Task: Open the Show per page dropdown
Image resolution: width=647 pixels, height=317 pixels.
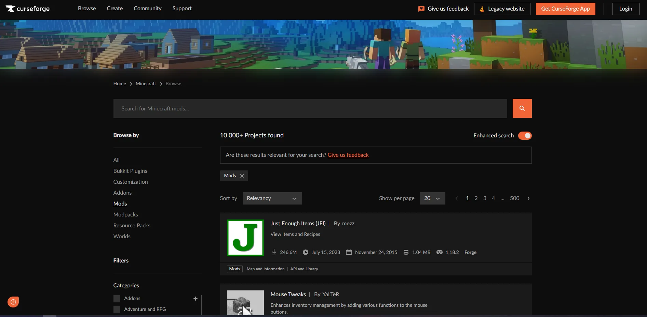Action: [x=432, y=198]
